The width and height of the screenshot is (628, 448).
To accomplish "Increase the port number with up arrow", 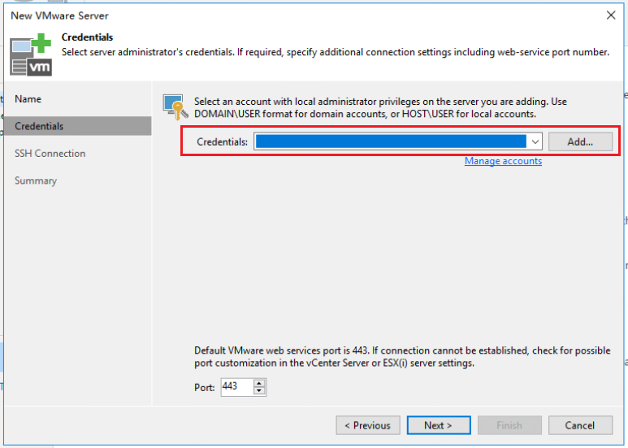I will pos(259,383).
